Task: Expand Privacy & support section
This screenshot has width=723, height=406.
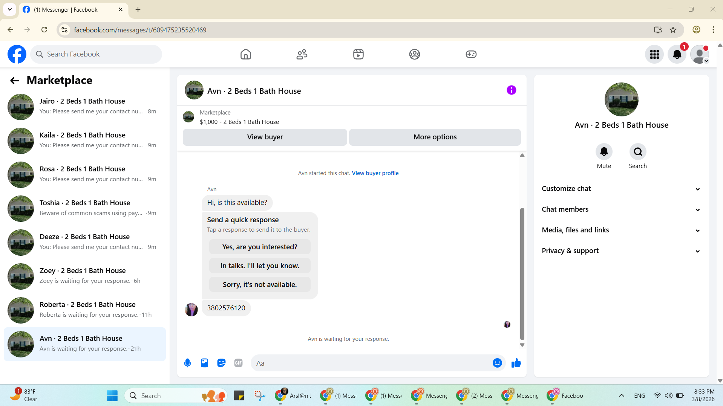Action: click(x=621, y=251)
